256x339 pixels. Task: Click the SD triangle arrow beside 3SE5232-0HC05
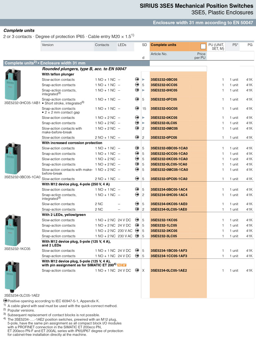coord(143,90)
